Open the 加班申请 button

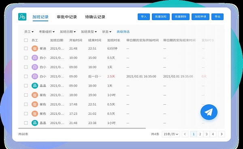pos(200,17)
